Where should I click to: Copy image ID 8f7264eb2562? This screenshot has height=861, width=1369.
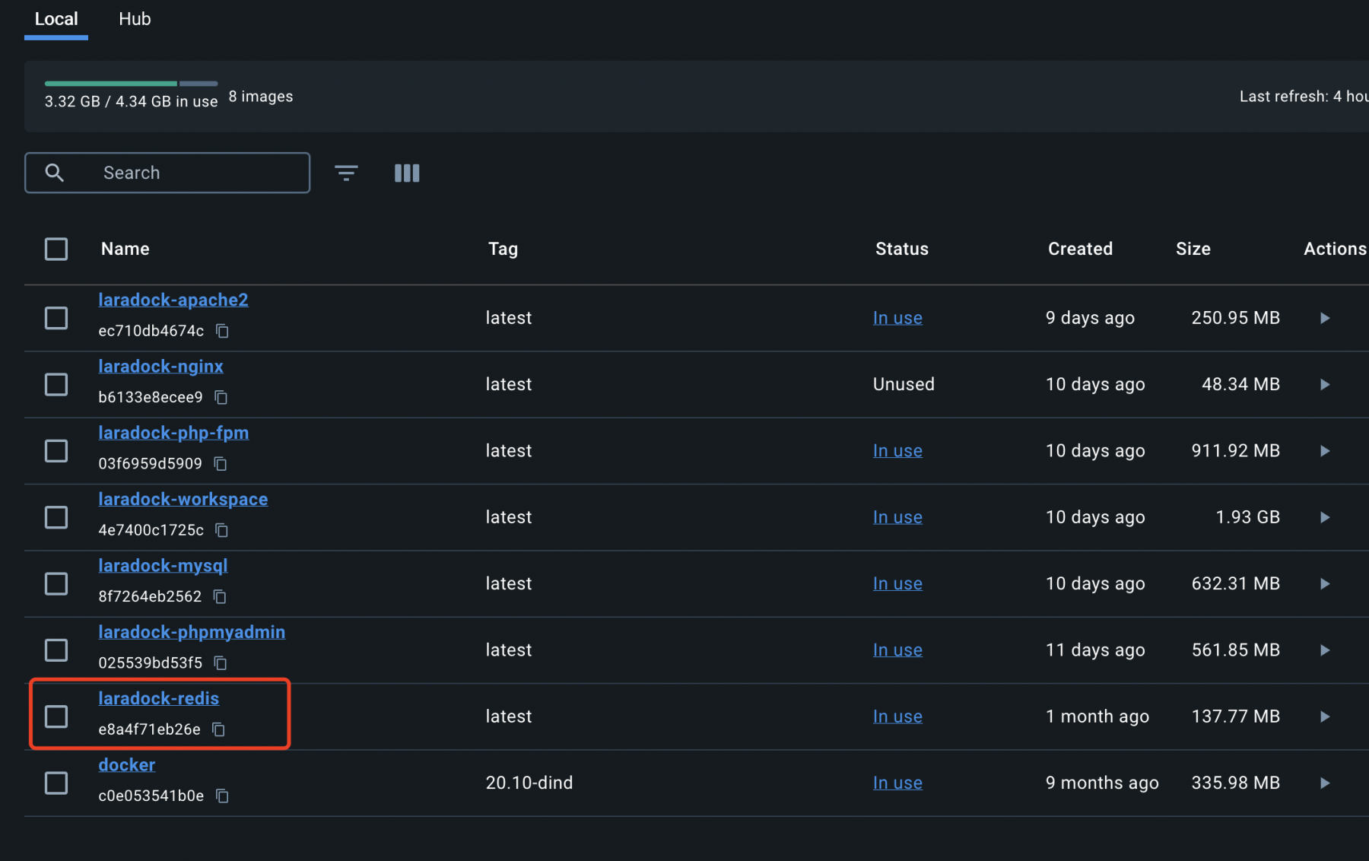pyautogui.click(x=220, y=596)
